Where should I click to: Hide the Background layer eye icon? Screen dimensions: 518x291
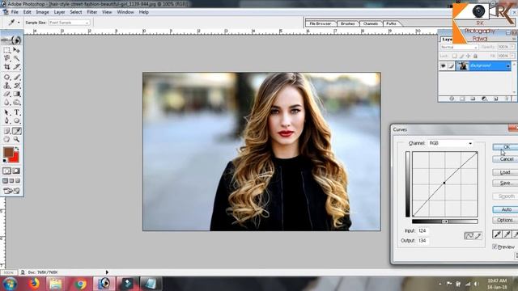[x=443, y=66]
